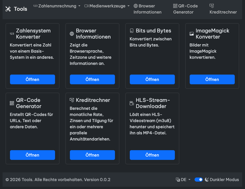Click the camera icon beside Medienwerkzeuge

pos(87,6)
